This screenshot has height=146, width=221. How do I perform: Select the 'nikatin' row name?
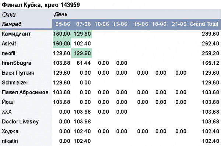click(10, 141)
